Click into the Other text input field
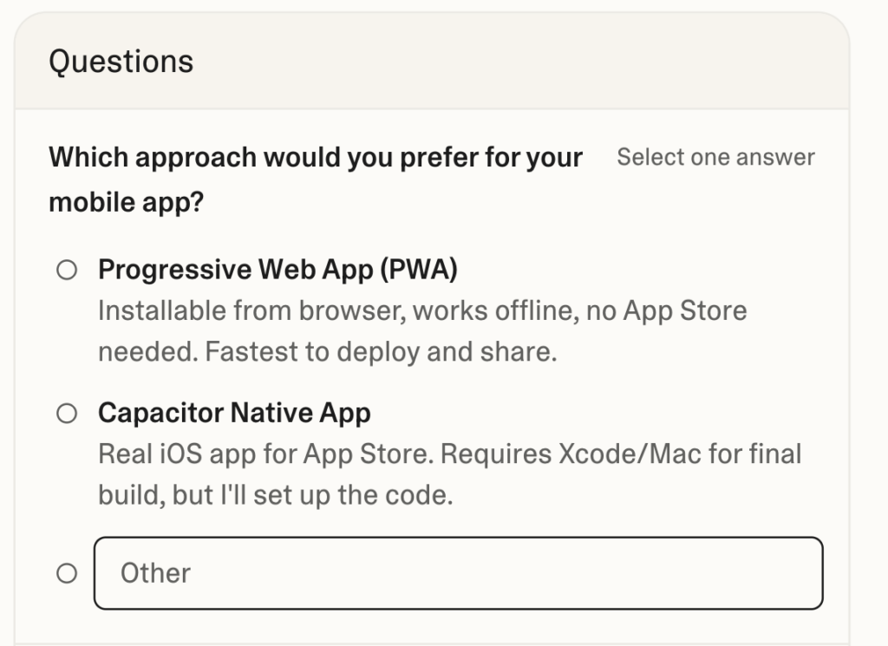The height and width of the screenshot is (646, 888). (458, 573)
